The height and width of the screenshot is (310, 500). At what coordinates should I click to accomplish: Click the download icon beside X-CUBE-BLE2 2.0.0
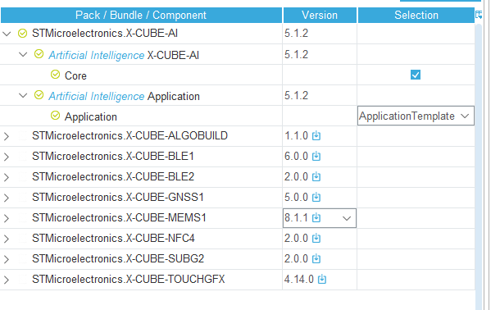point(316,176)
